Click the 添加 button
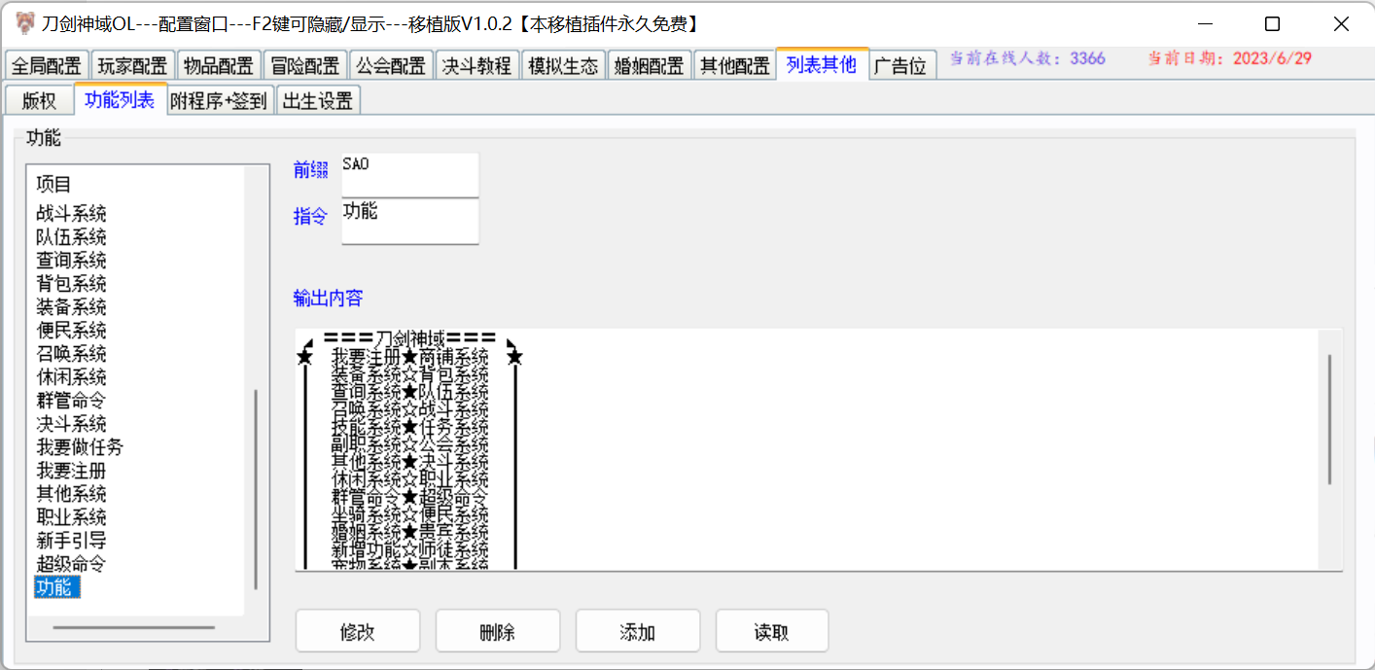The image size is (1375, 670). point(638,631)
